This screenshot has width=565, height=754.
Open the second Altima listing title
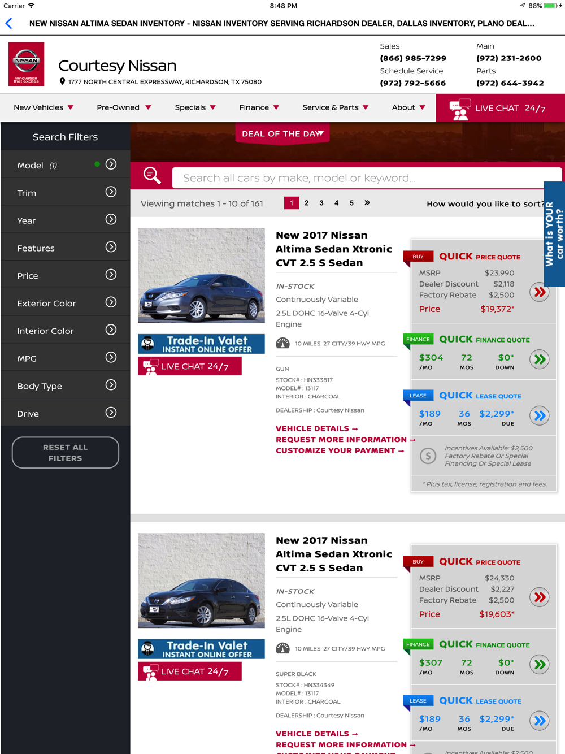click(334, 554)
